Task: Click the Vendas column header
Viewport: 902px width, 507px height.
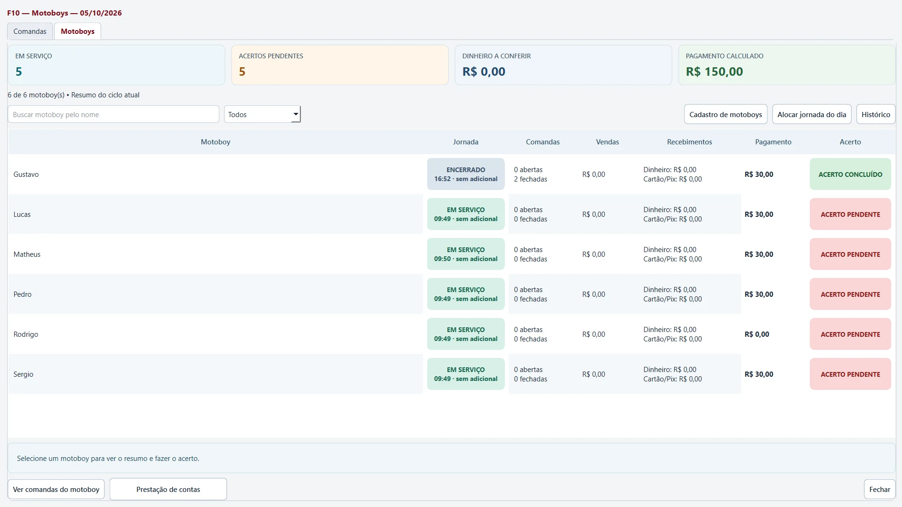Action: pyautogui.click(x=607, y=142)
